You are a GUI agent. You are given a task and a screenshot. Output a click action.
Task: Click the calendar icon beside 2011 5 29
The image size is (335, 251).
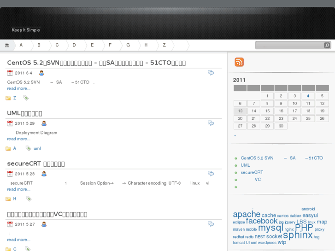point(10,123)
